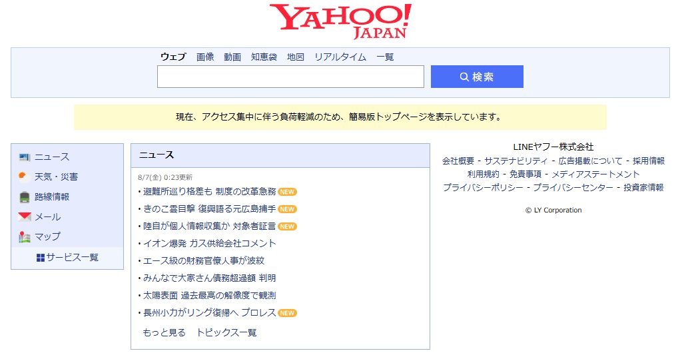688x357 pixels.
Task: Click the 8/7(金) 0:23更新 timestamp
Action: tap(165, 177)
